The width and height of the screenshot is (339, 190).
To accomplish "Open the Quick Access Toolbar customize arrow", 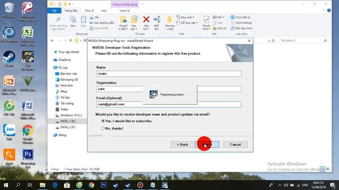I will 69,4.
